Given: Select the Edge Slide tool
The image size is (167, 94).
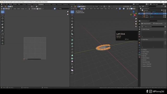Looking at the screenshot, I should click(x=72, y=64).
